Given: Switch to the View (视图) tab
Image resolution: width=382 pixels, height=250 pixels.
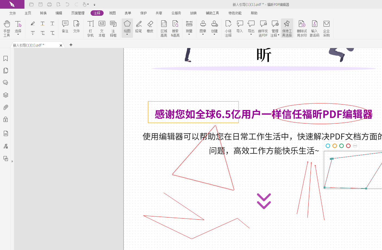Looking at the screenshot, I should tap(113, 13).
